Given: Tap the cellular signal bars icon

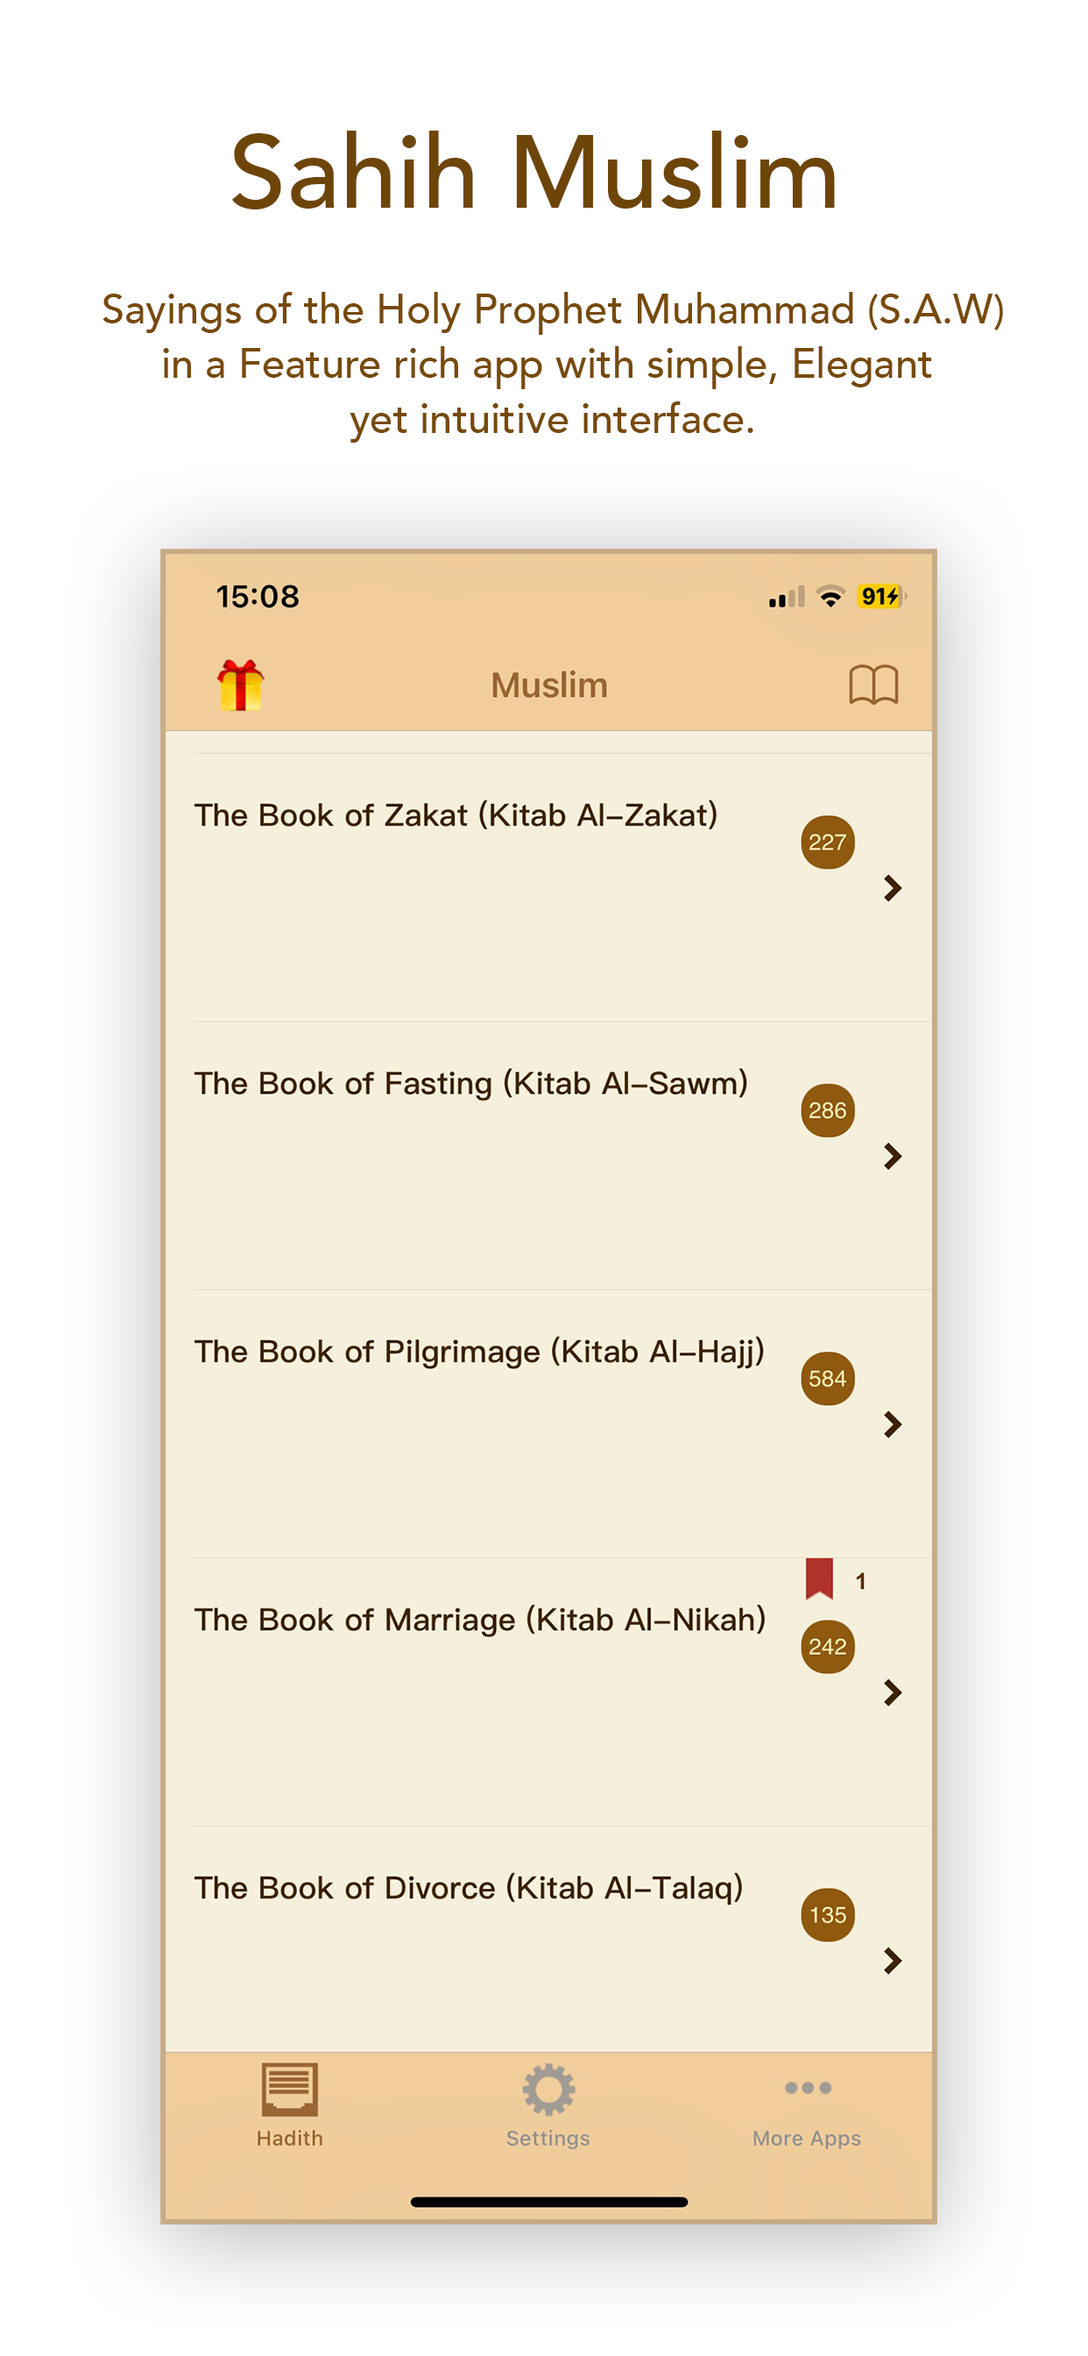Looking at the screenshot, I should pos(787,597).
